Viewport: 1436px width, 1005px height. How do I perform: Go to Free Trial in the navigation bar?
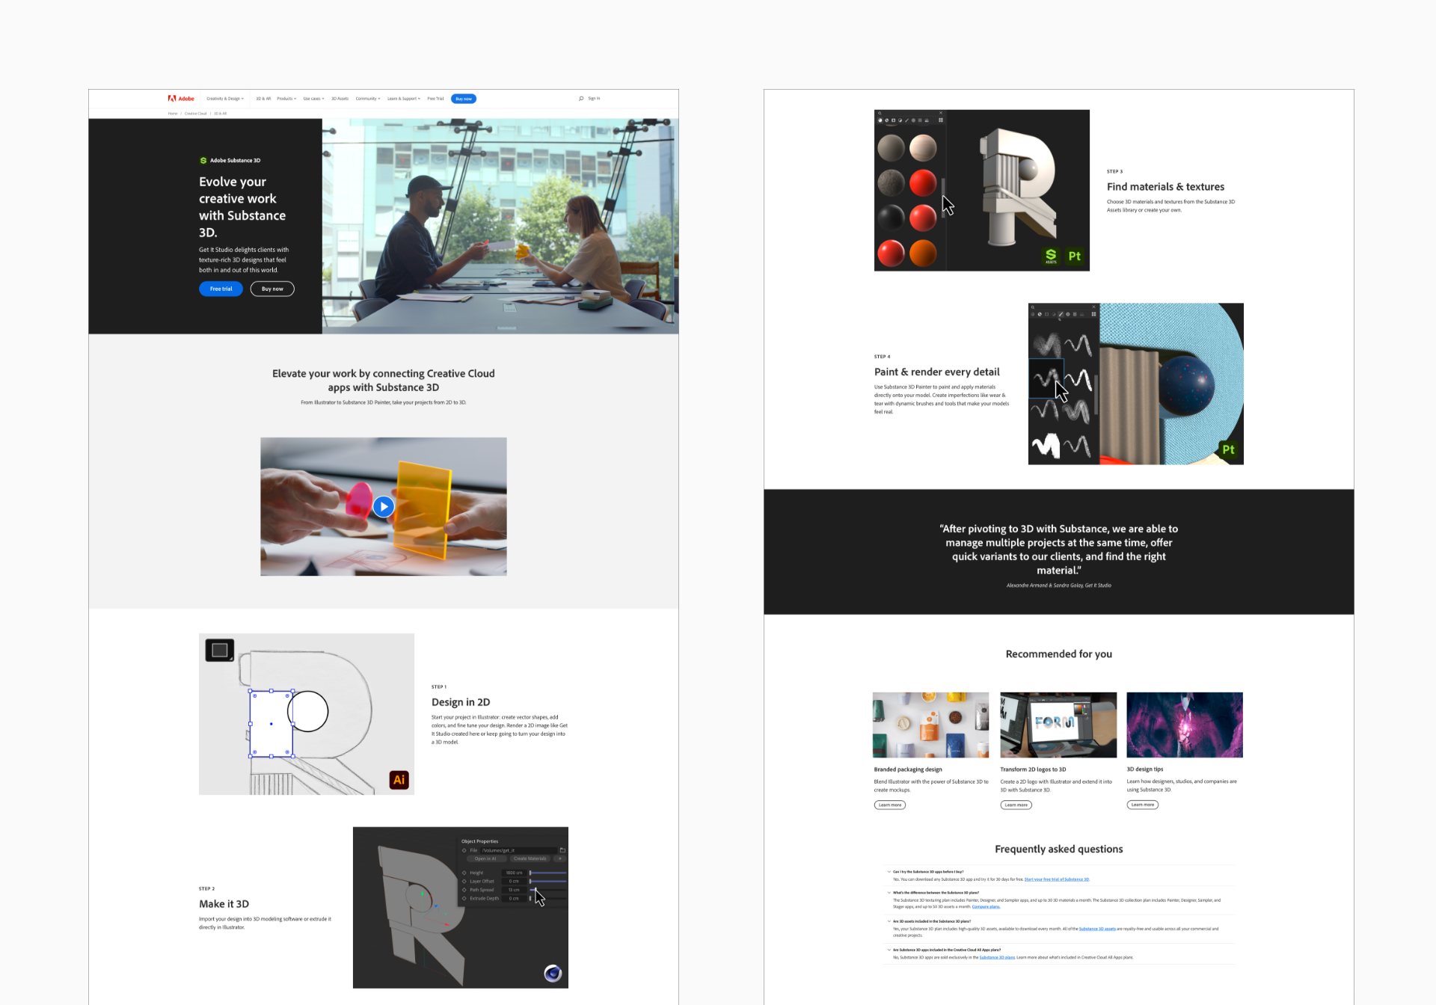[435, 99]
